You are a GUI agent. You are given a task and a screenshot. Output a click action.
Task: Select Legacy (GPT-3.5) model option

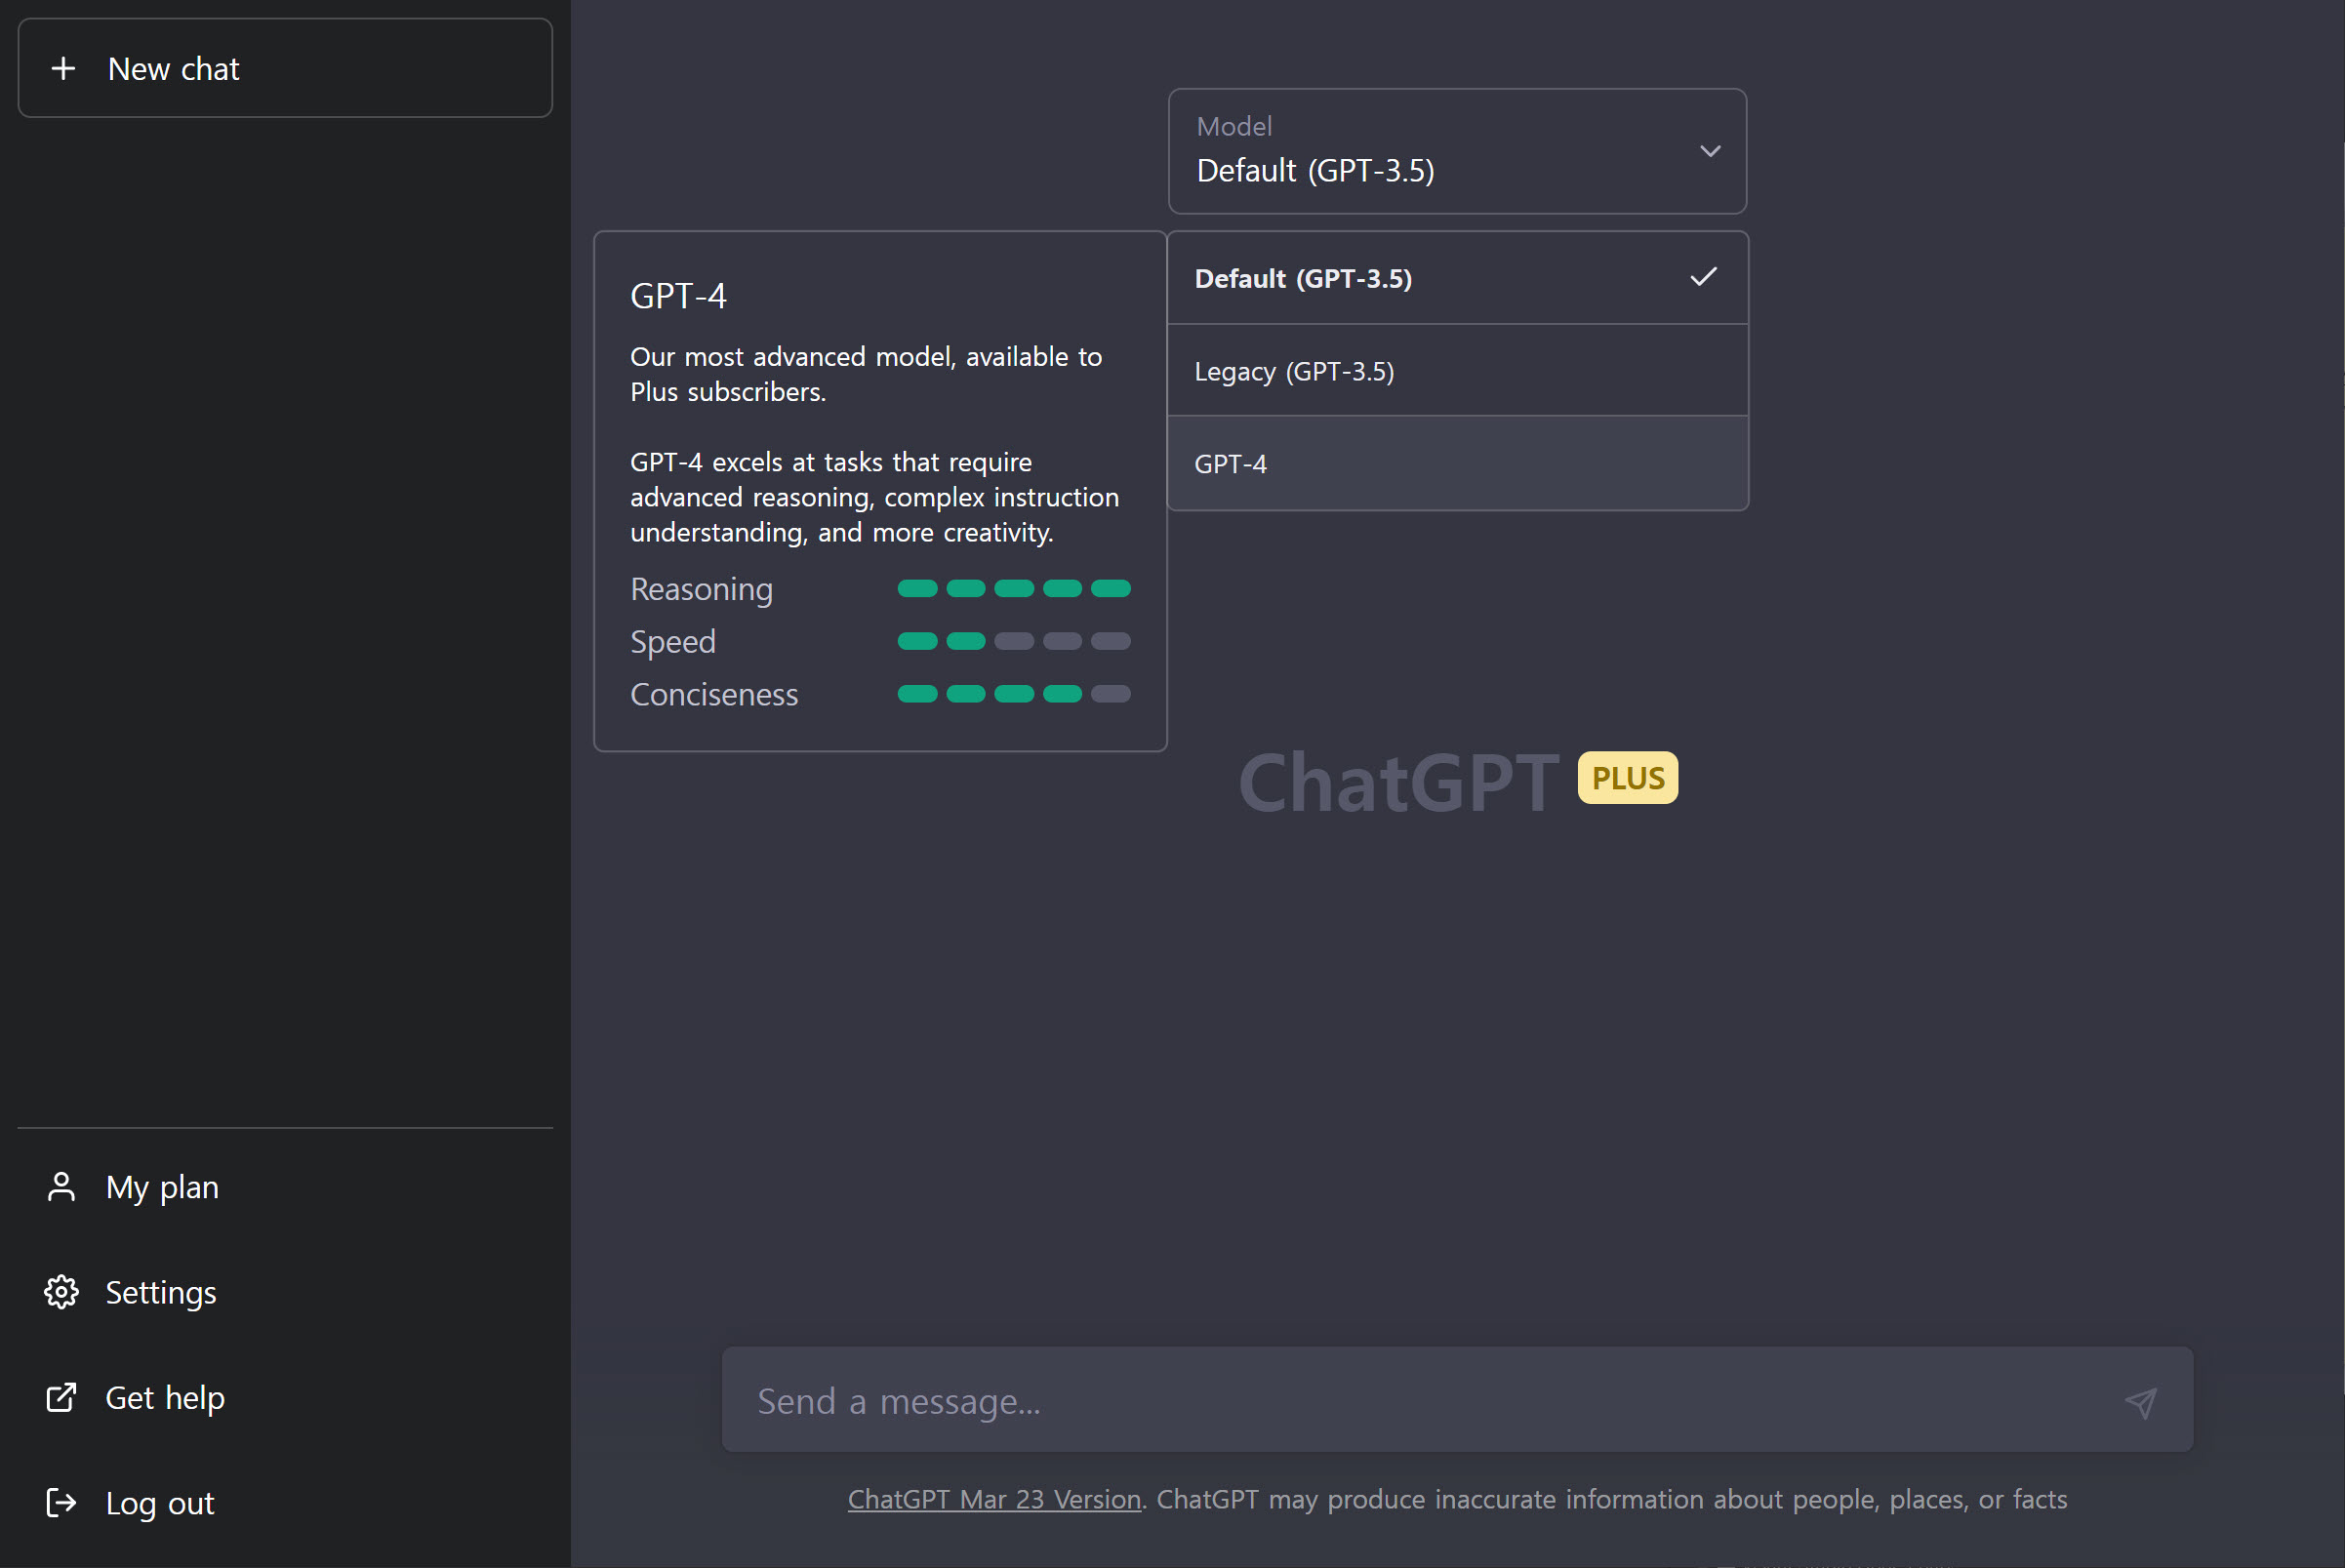pos(1294,372)
